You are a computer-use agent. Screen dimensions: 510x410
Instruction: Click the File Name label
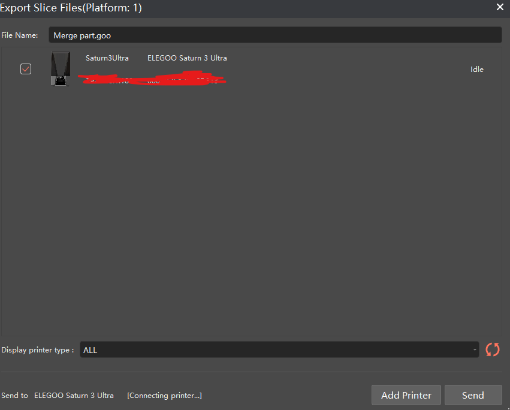20,35
